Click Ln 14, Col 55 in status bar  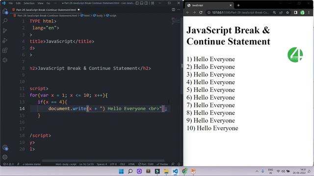click(86, 164)
